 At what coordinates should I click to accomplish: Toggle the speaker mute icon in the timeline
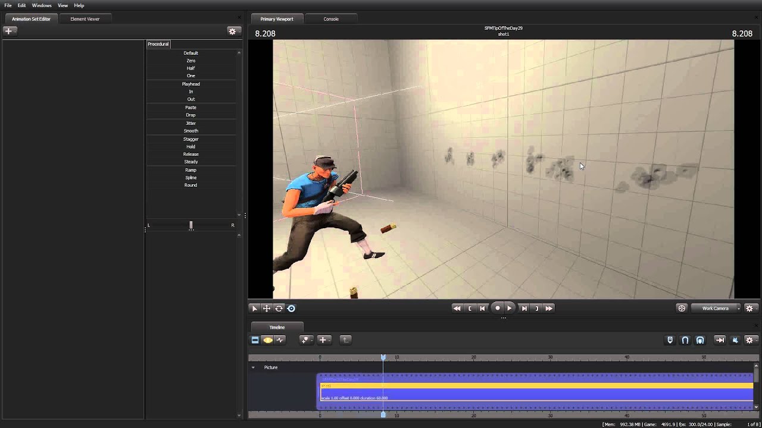tap(735, 340)
